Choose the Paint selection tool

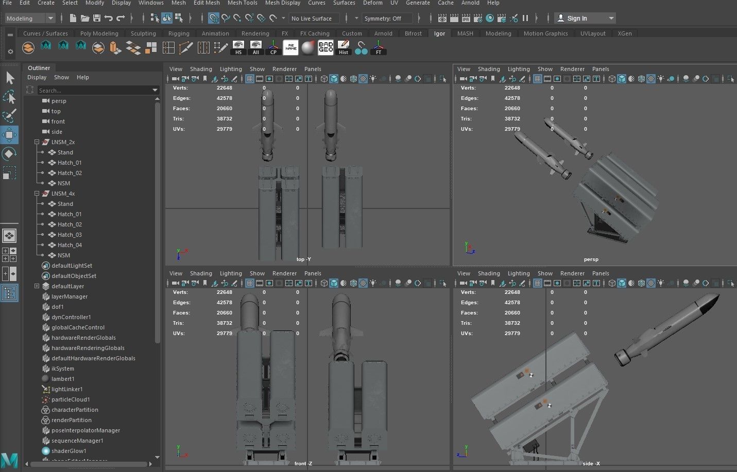pos(9,116)
